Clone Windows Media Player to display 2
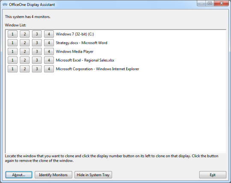This screenshot has width=231, height=183. coord(25,51)
